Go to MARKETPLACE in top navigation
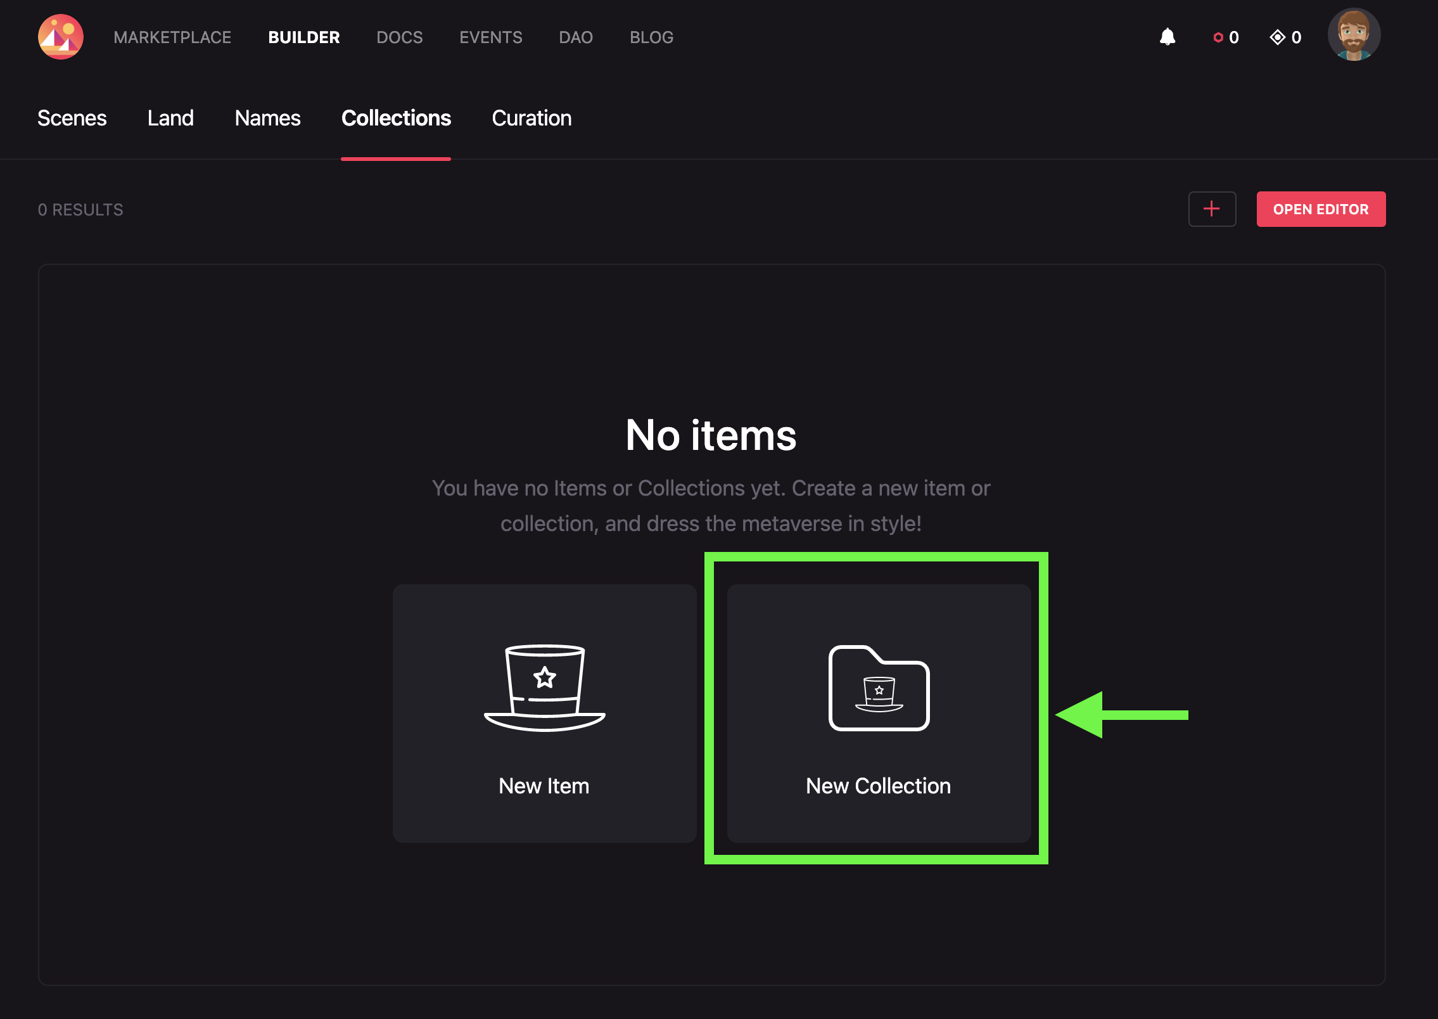This screenshot has width=1438, height=1019. point(172,37)
